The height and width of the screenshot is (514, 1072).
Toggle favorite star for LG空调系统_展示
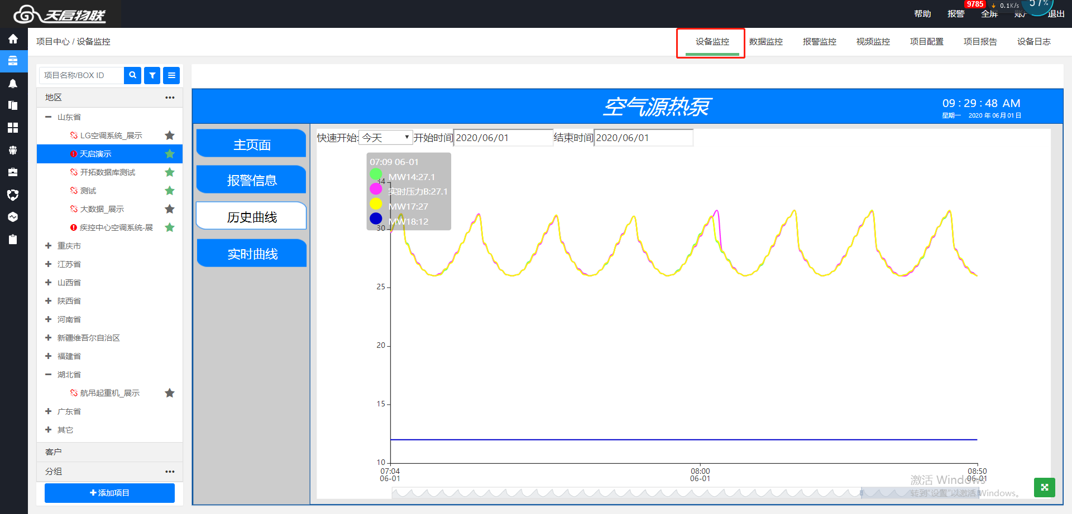tap(170, 135)
